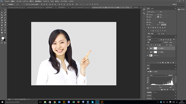Image resolution: width=186 pixels, height=104 pixels.
Task: Open leading value dropdown
Action: click(166, 15)
